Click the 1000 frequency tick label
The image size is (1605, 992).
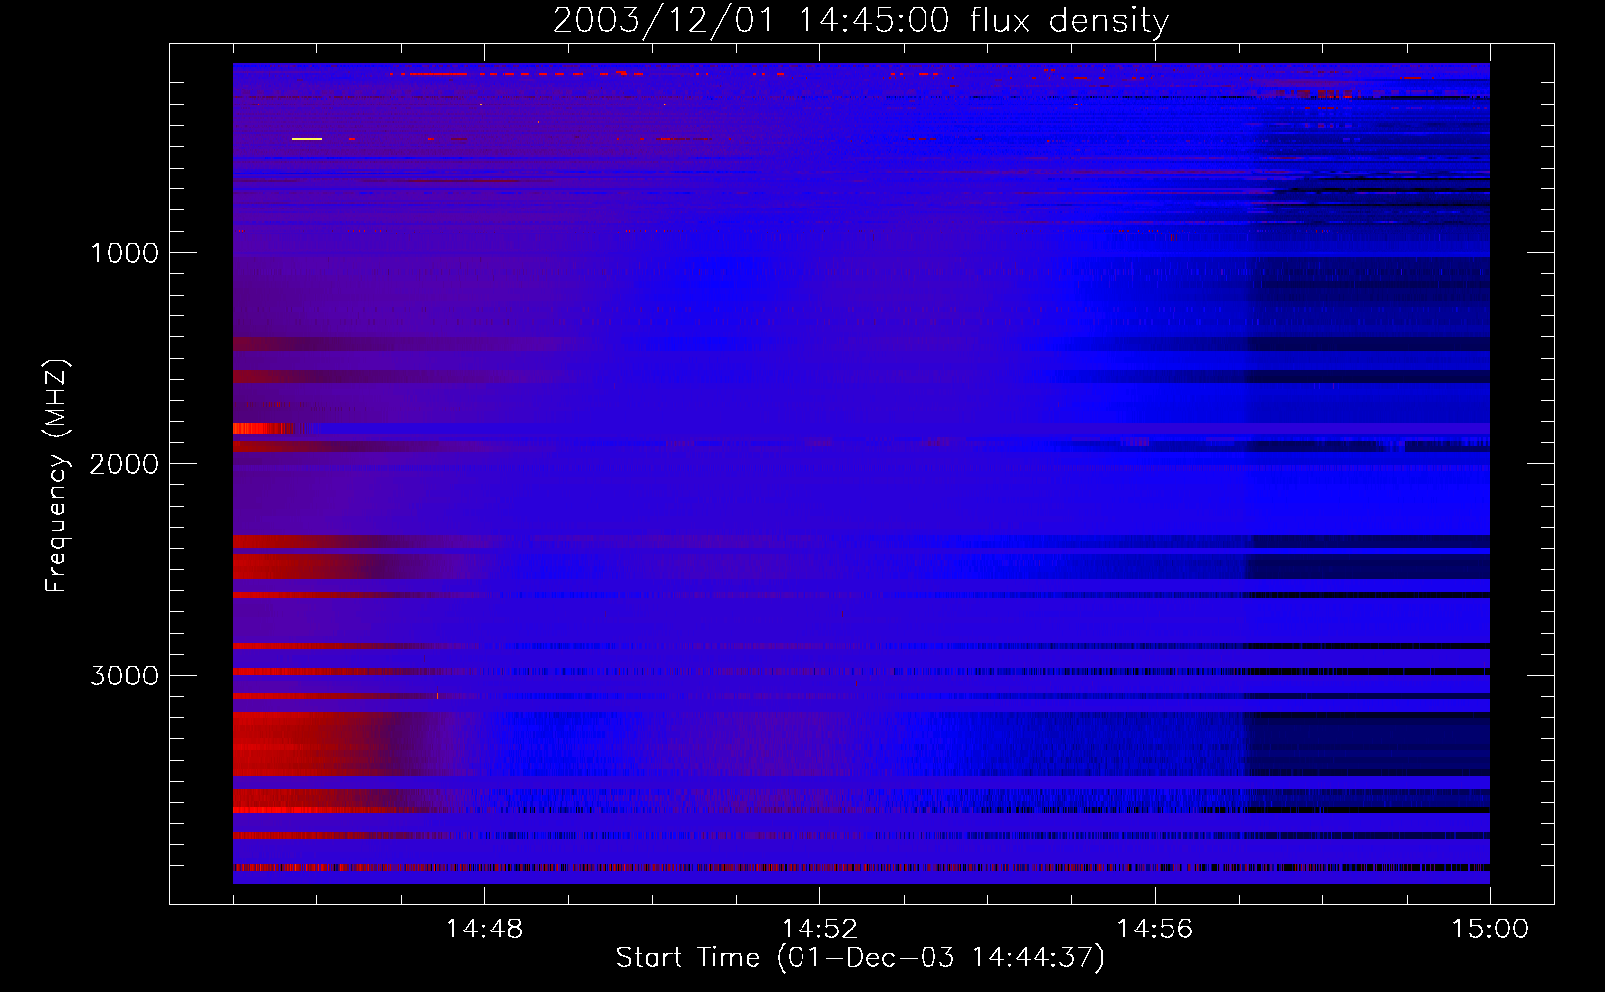pos(124,253)
